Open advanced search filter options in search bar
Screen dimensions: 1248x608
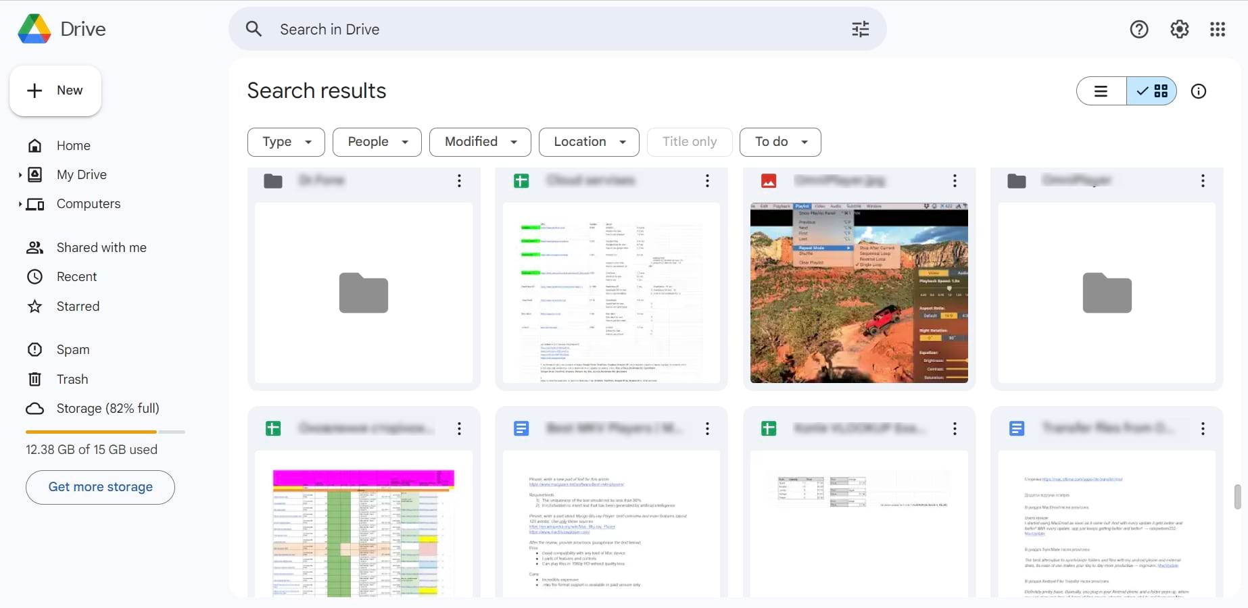pyautogui.click(x=860, y=29)
